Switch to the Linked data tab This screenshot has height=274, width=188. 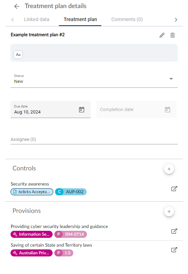pos(37,19)
